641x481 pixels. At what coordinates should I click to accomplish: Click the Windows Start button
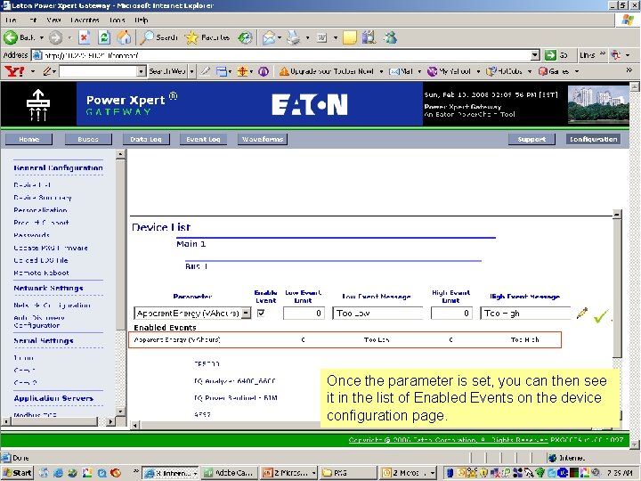[17, 473]
